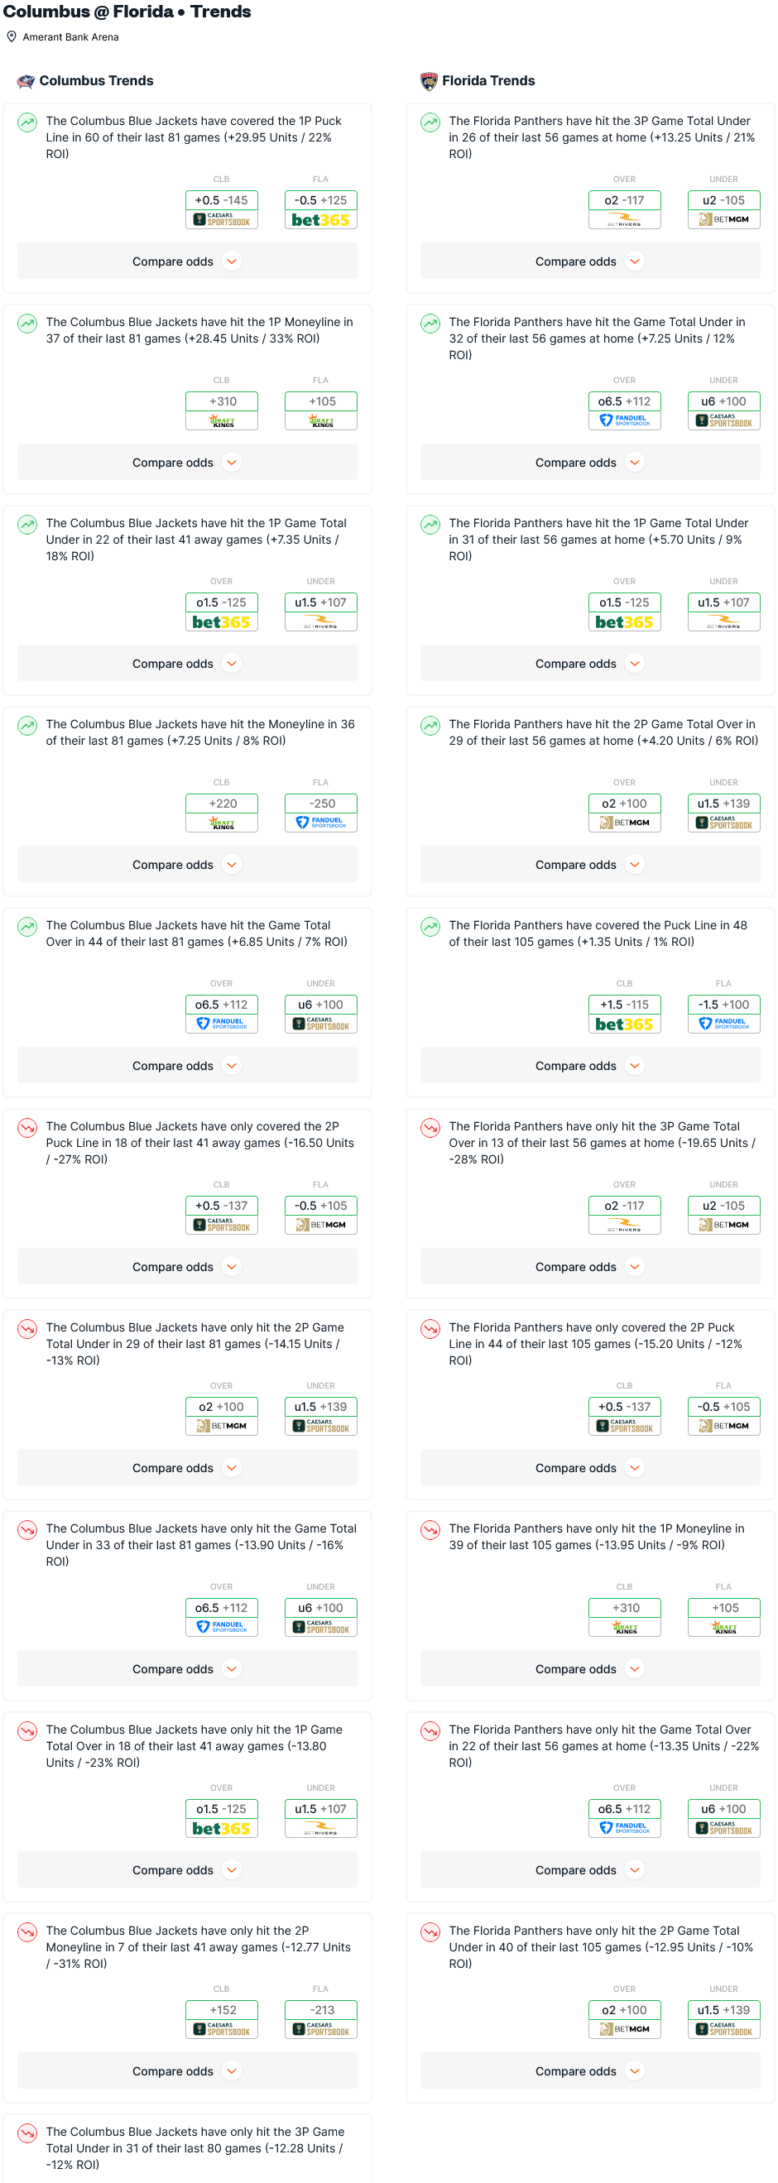Choose FLA -250 FanDuel moneyline odds
The width and height of the screenshot is (778, 2183).
pyautogui.click(x=320, y=813)
